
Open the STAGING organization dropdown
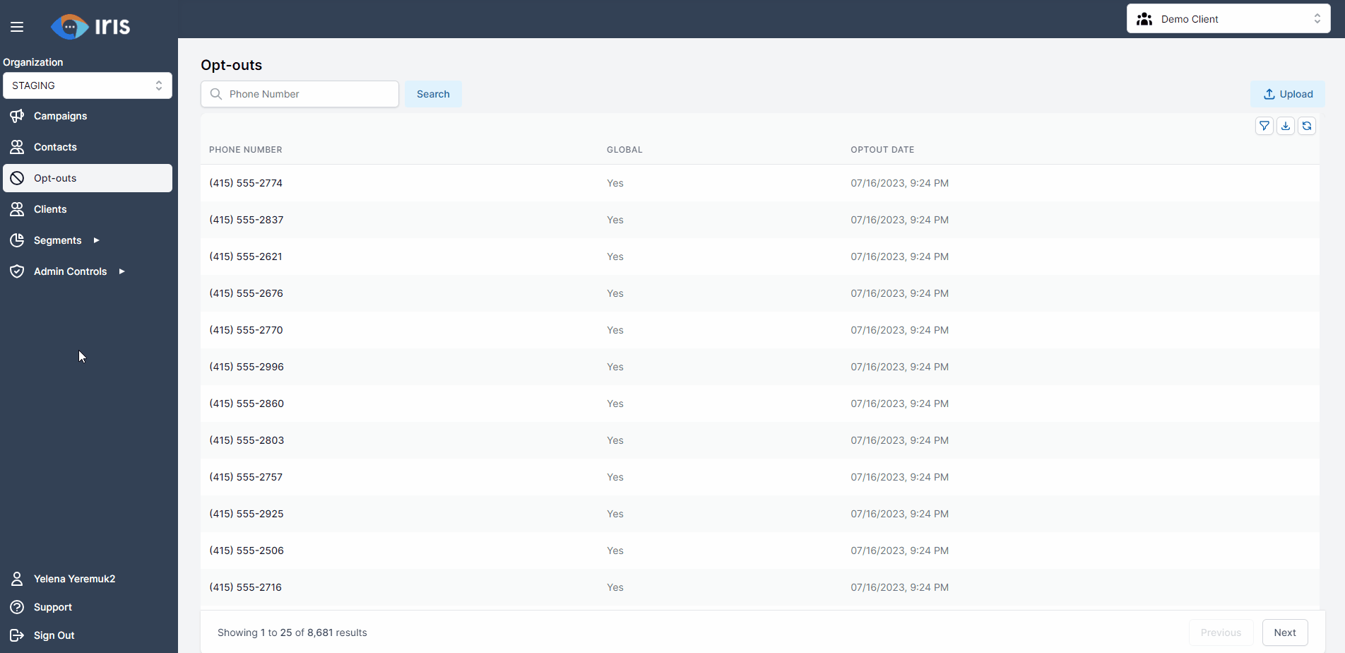click(88, 86)
